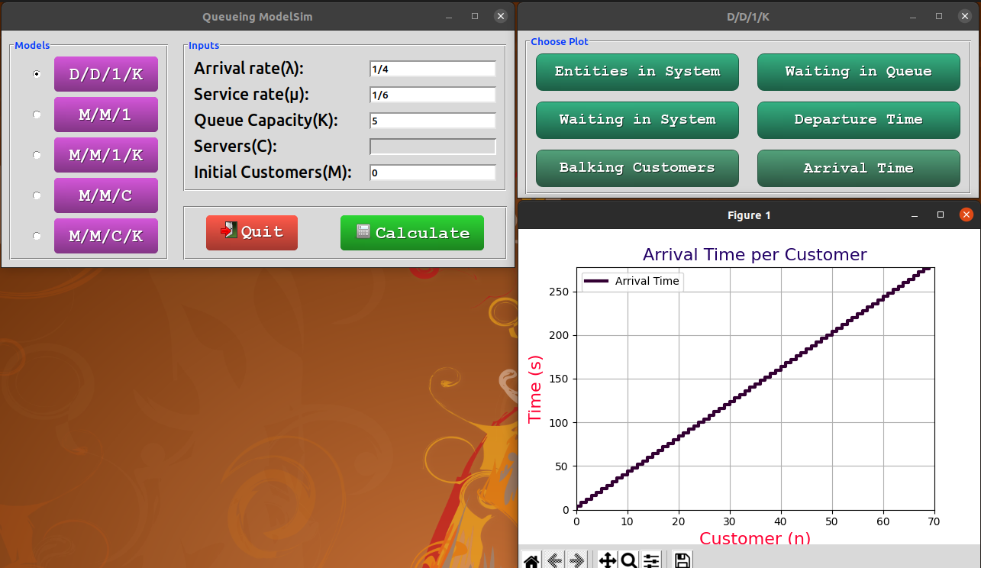The image size is (981, 568).
Task: Show the Waiting in System plot
Action: click(637, 120)
